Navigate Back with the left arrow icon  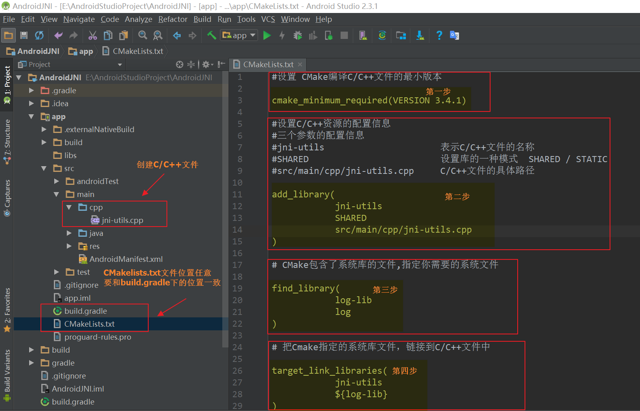177,36
